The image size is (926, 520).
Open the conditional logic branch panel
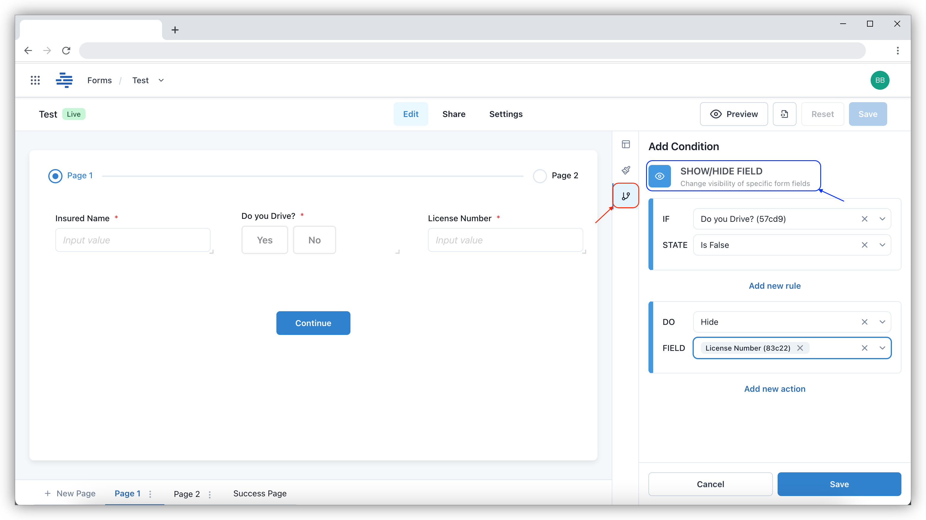click(626, 196)
